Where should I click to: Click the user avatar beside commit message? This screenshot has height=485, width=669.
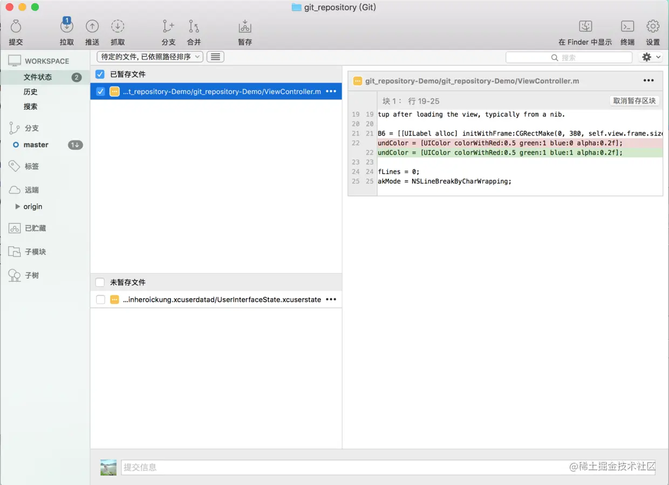tap(108, 467)
